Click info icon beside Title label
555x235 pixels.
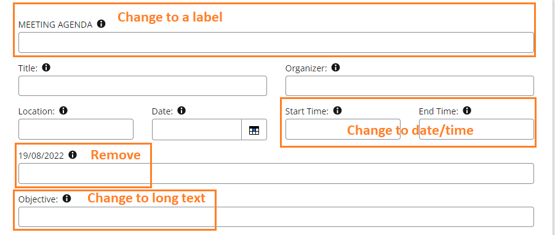46,67
